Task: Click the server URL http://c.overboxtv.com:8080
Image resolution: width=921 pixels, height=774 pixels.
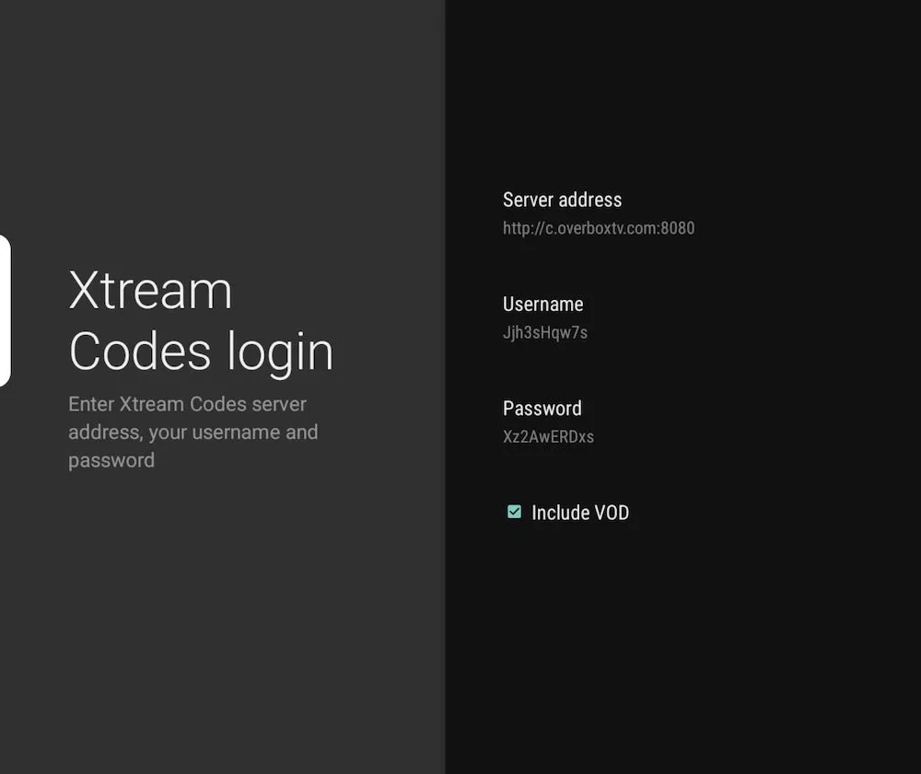Action: tap(599, 228)
